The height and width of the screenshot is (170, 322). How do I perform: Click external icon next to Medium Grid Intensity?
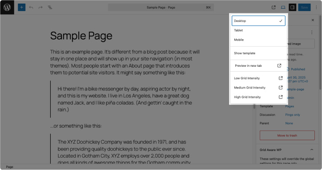click(x=281, y=88)
